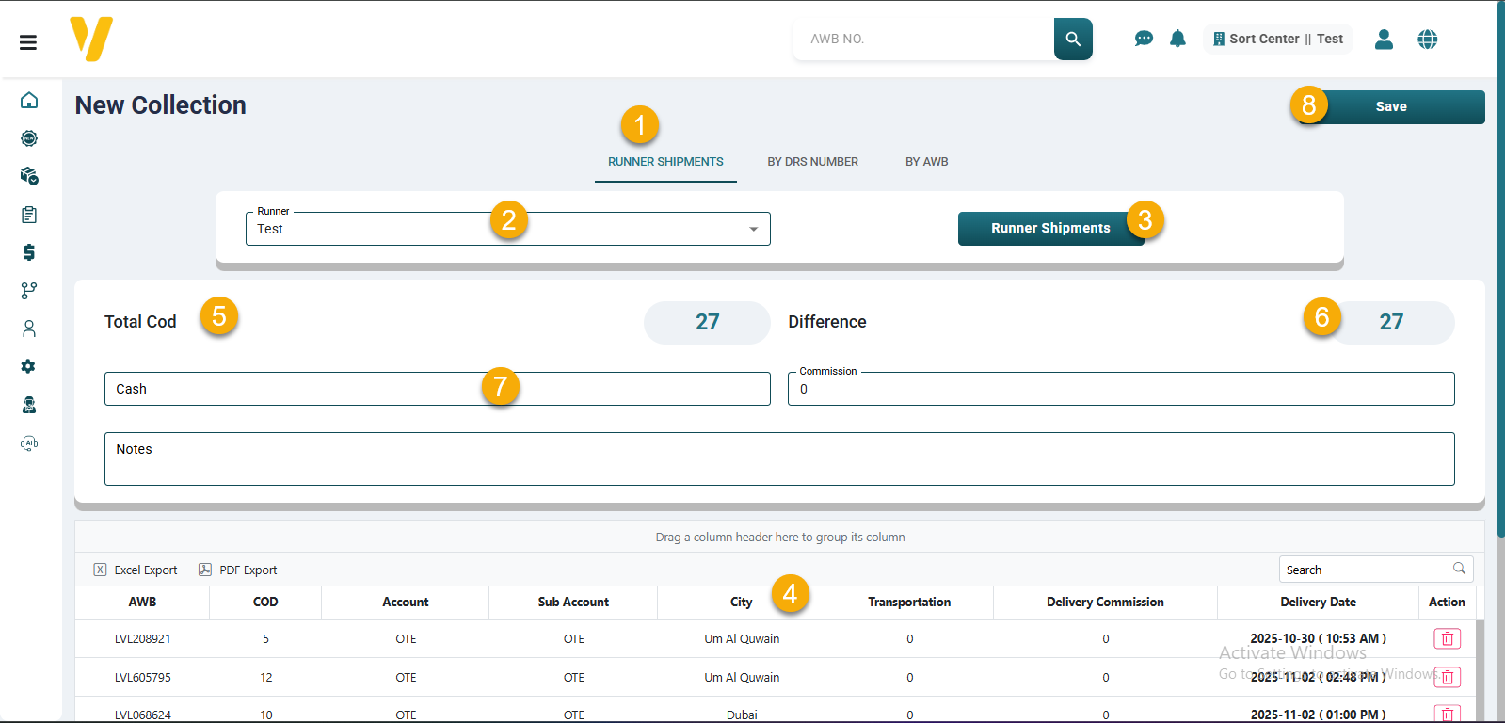Viewport: 1505px width, 723px height.
Task: Click the settings gear in sidebar
Action: [x=29, y=366]
